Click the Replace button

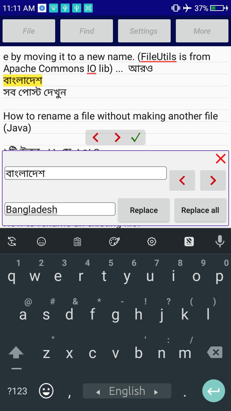[144, 210]
